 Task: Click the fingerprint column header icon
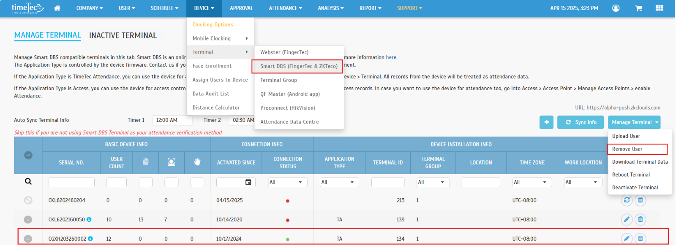click(x=145, y=162)
